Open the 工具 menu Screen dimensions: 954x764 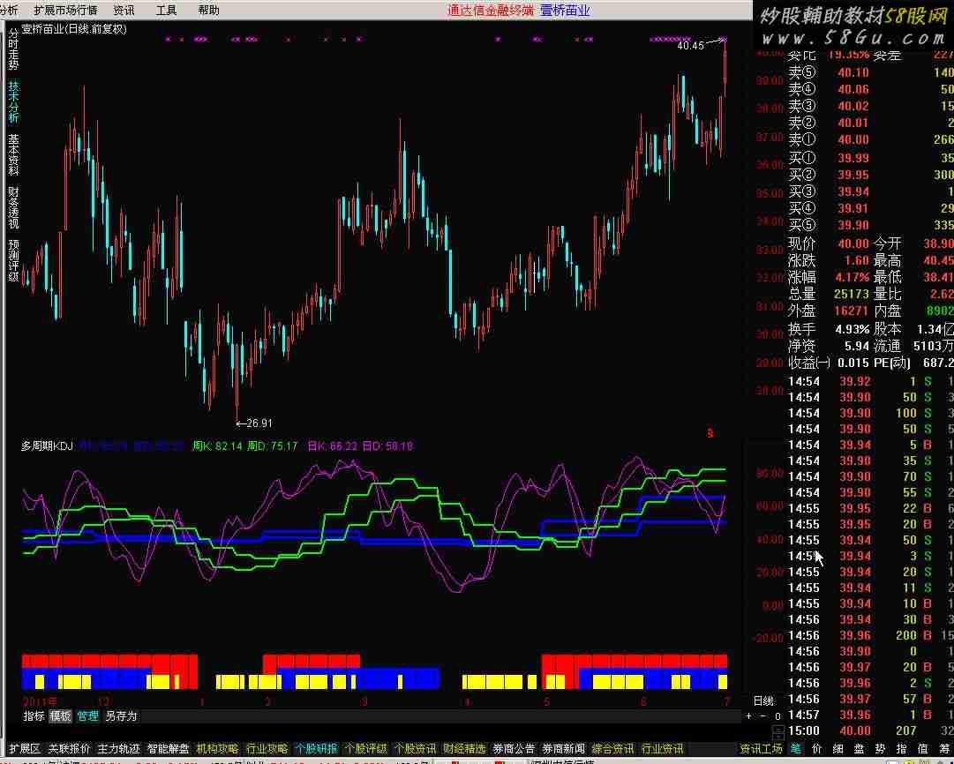(166, 11)
